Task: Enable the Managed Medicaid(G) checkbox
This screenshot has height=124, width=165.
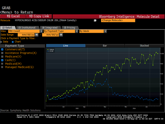Action: [2, 67]
